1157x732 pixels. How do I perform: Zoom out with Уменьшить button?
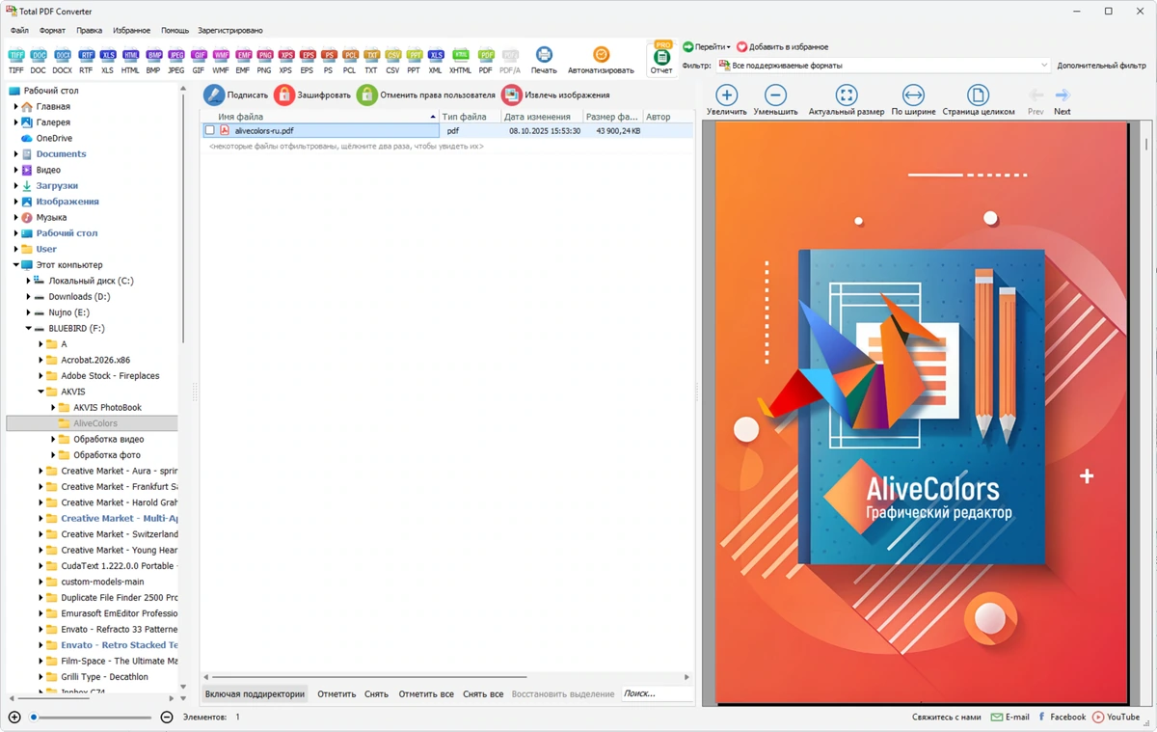[775, 99]
